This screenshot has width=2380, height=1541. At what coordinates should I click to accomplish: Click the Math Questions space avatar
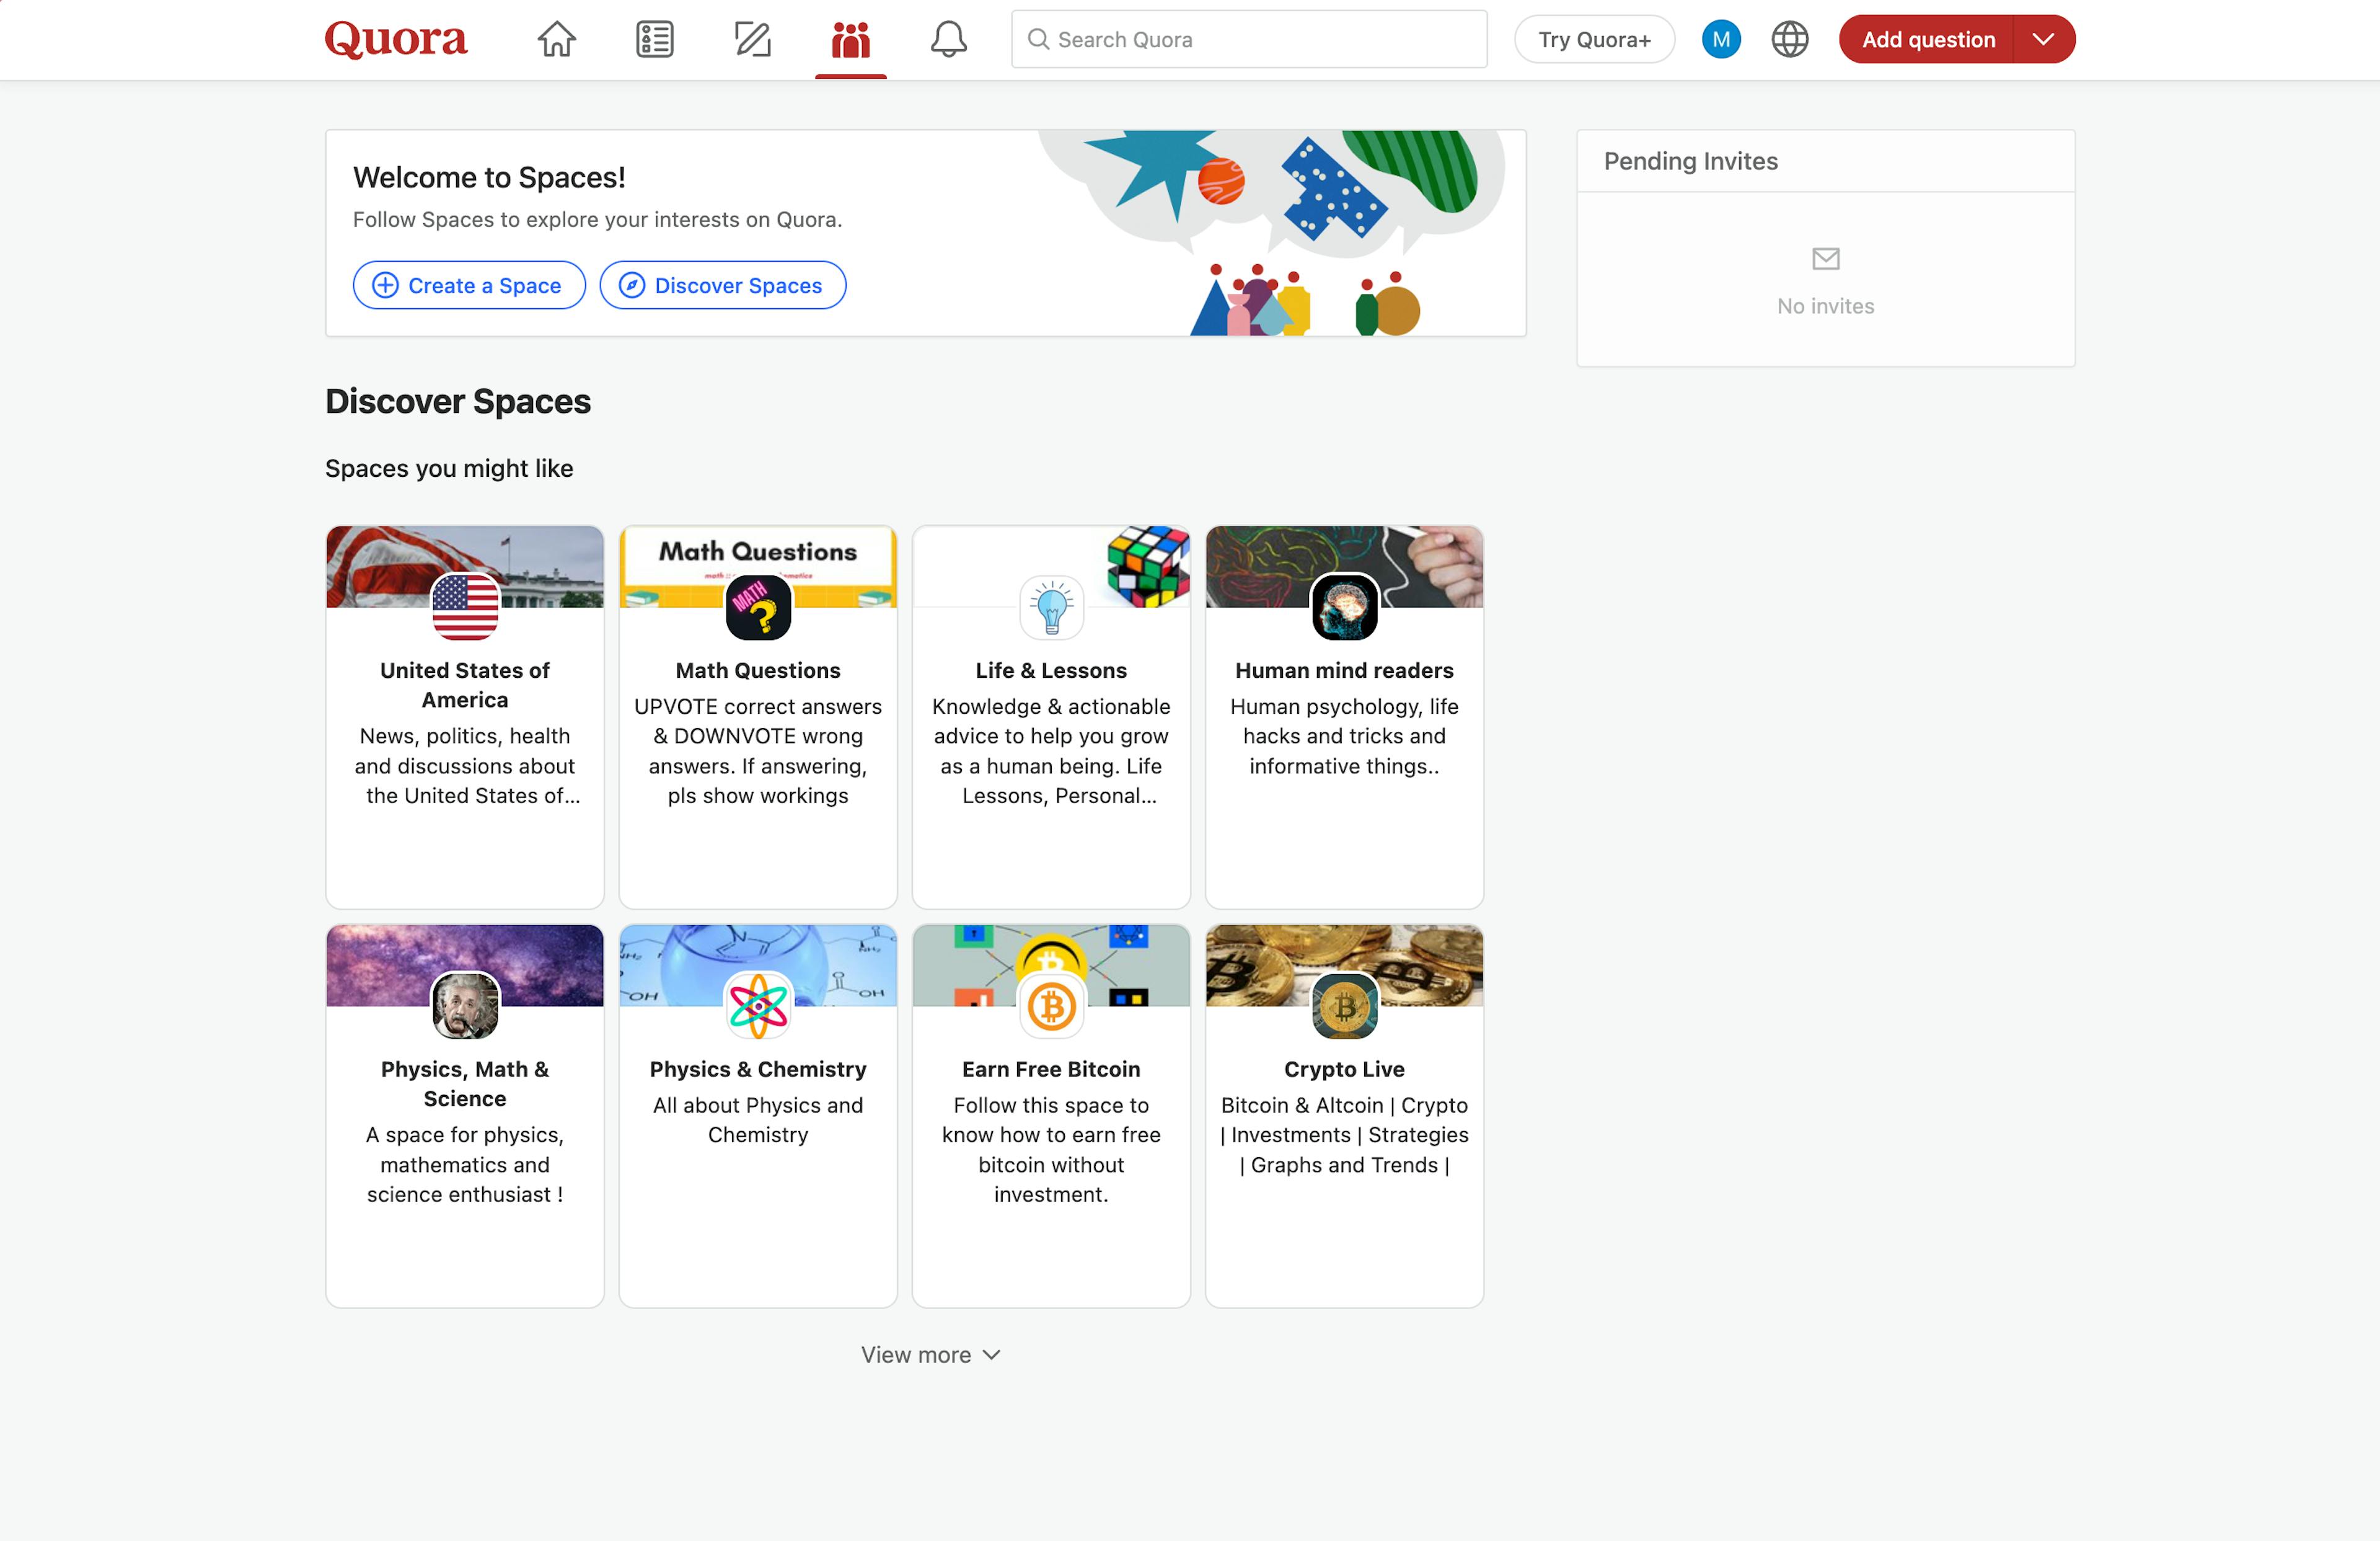(x=758, y=606)
